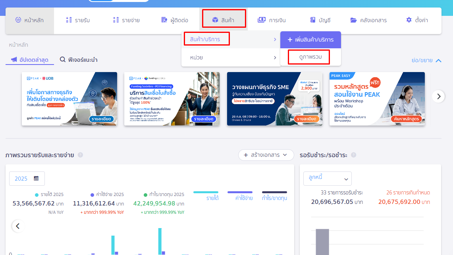
Task: Click เพิ่มสินค้า/บริการ add button
Action: [310, 40]
